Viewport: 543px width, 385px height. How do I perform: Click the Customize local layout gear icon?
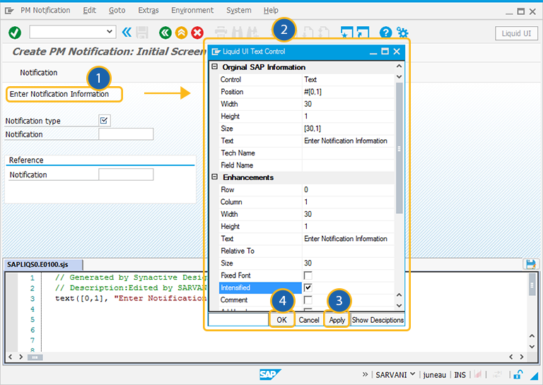[402, 32]
